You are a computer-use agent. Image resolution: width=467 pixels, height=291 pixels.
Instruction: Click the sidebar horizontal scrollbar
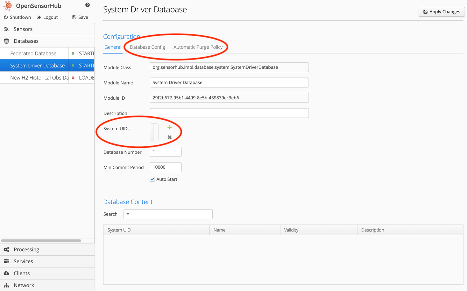[41, 240]
